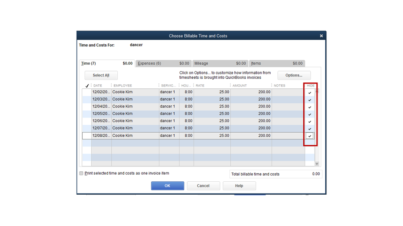Click the AMOUNT column header
The image size is (403, 226).
(x=240, y=86)
